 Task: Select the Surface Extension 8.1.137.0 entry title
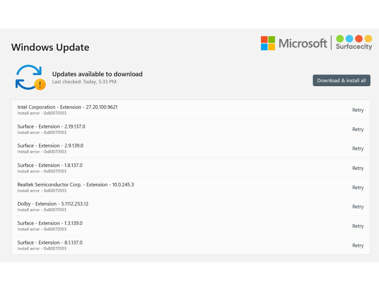[x=50, y=243]
